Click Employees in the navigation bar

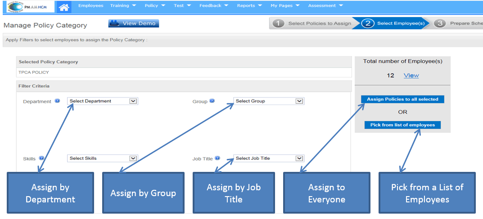(90, 6)
